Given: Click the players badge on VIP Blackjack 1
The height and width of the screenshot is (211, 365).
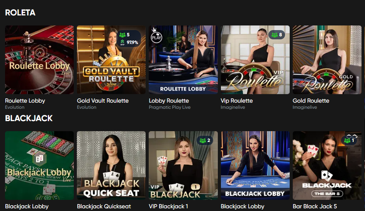Looking at the screenshot, I should (x=205, y=140).
